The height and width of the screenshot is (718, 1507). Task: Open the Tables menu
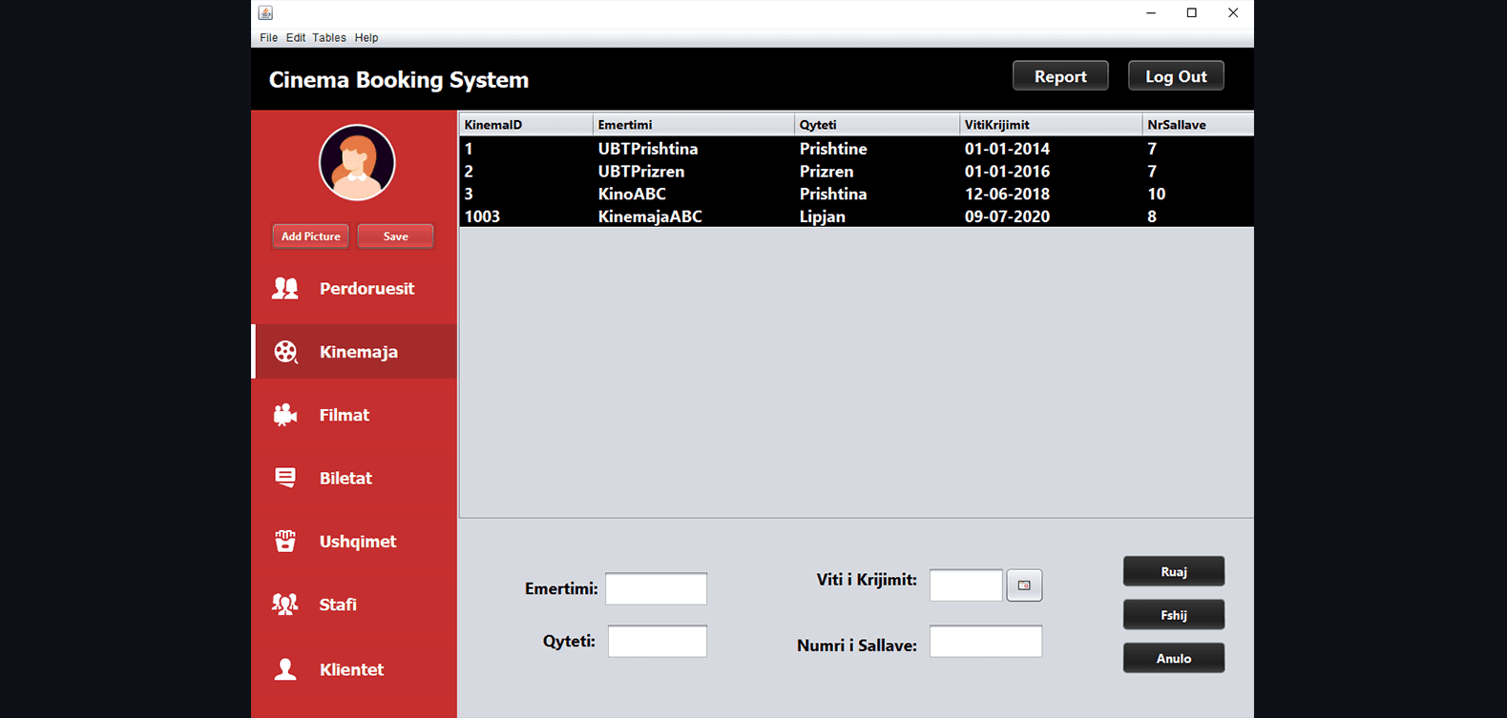point(328,38)
